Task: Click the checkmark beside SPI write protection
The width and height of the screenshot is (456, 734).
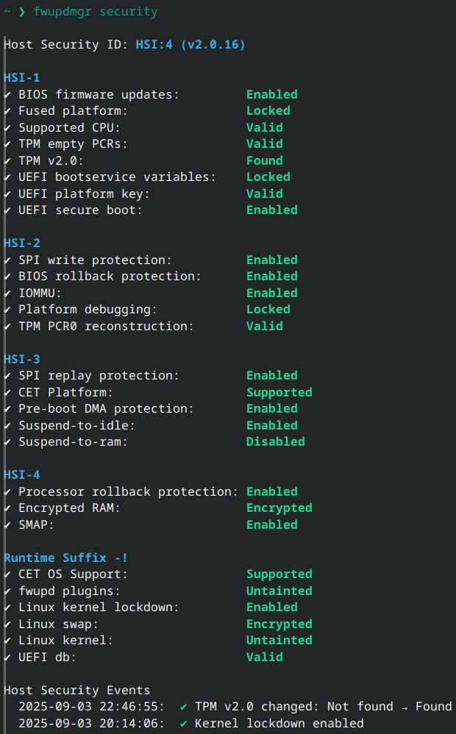Action: (x=7, y=260)
